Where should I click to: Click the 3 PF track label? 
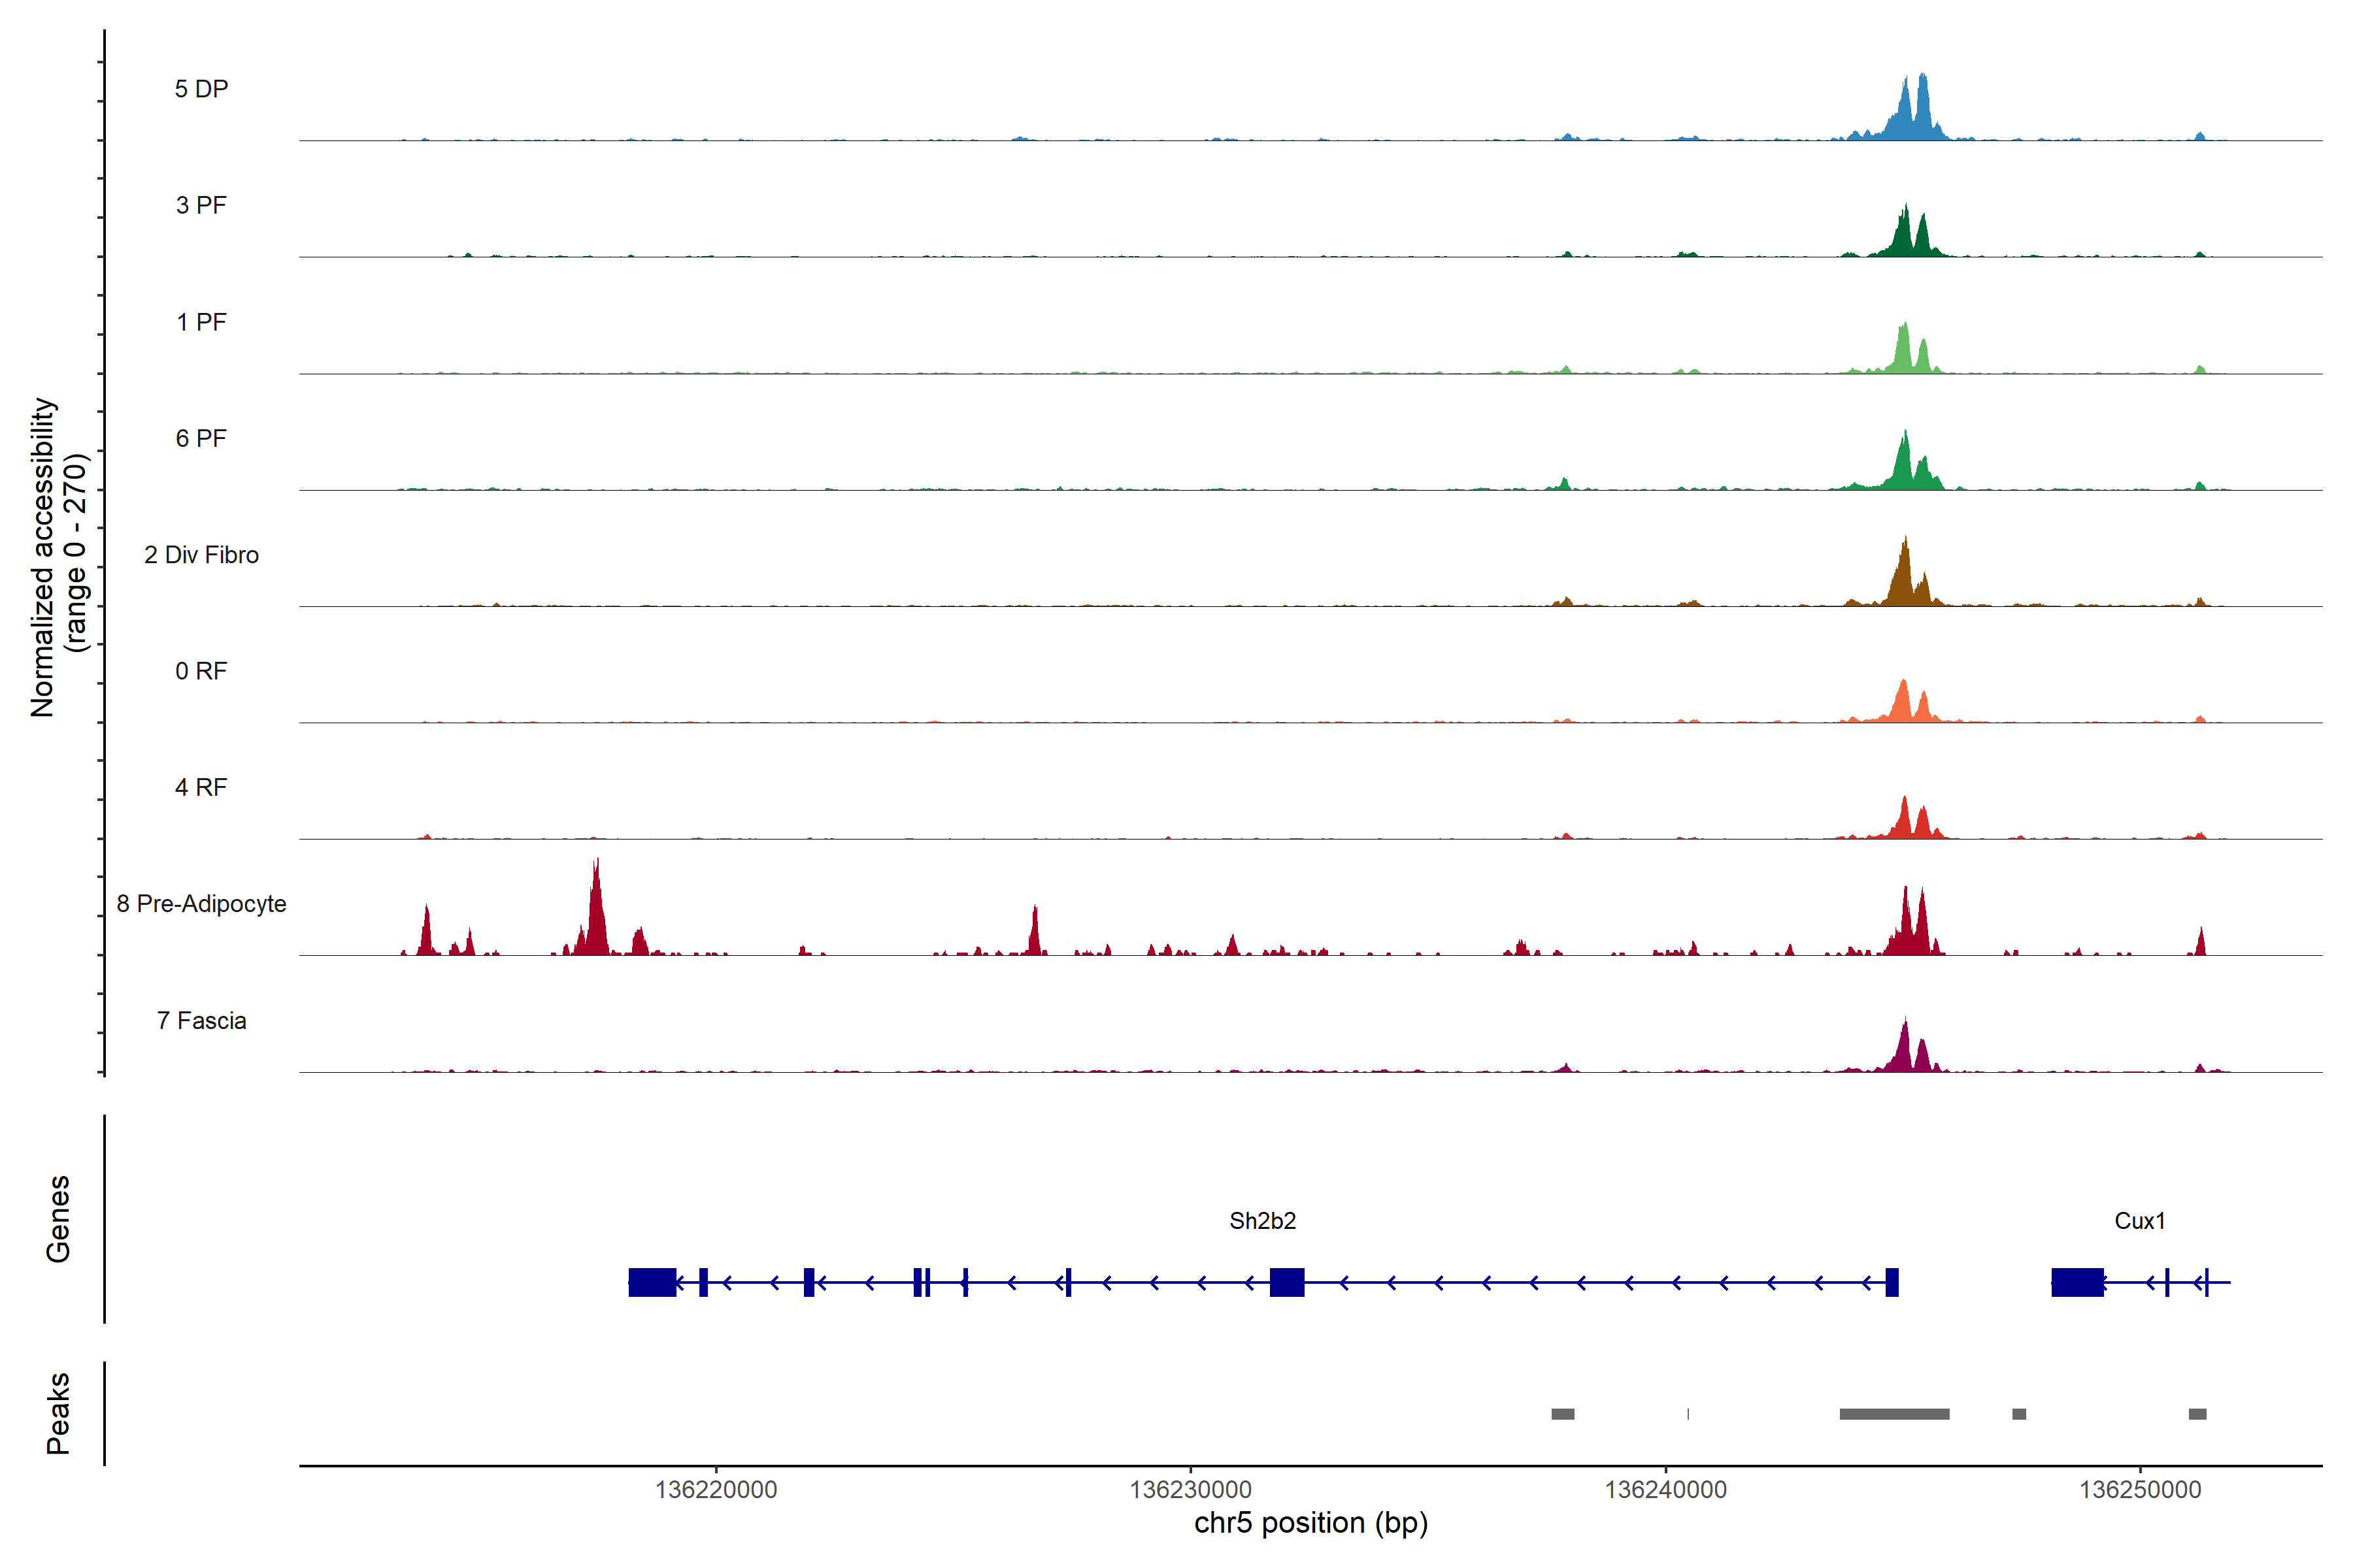(x=201, y=205)
